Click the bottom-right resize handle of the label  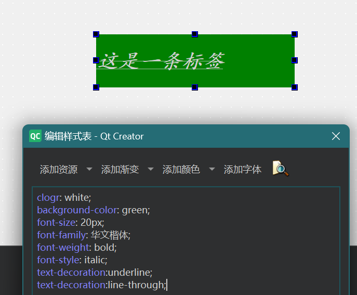(x=295, y=87)
